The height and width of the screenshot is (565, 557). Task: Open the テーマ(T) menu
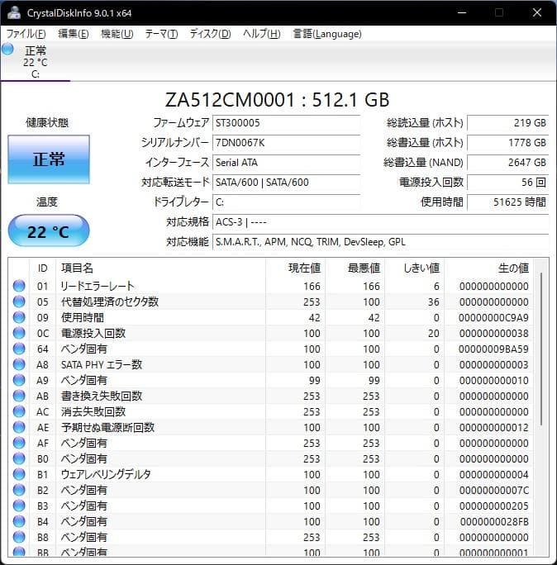coord(161,34)
